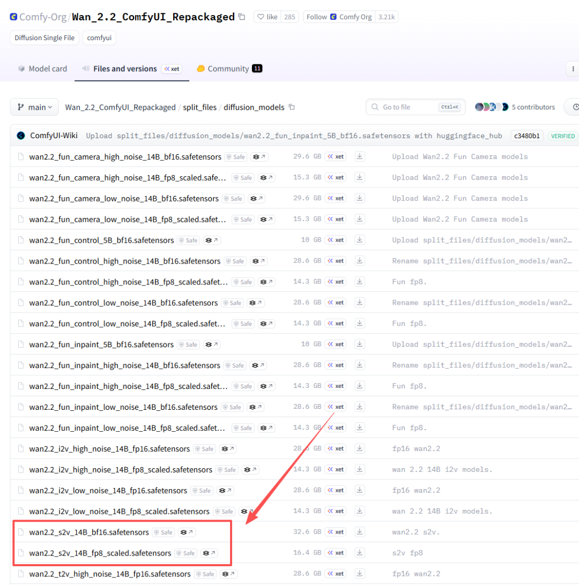Screen dimensions: 579x585
Task: Click Safe badge on wan2.2_fun_control_5B_bf16 row
Action: coord(188,240)
